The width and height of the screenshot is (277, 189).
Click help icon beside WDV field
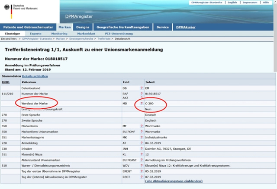click(141, 165)
